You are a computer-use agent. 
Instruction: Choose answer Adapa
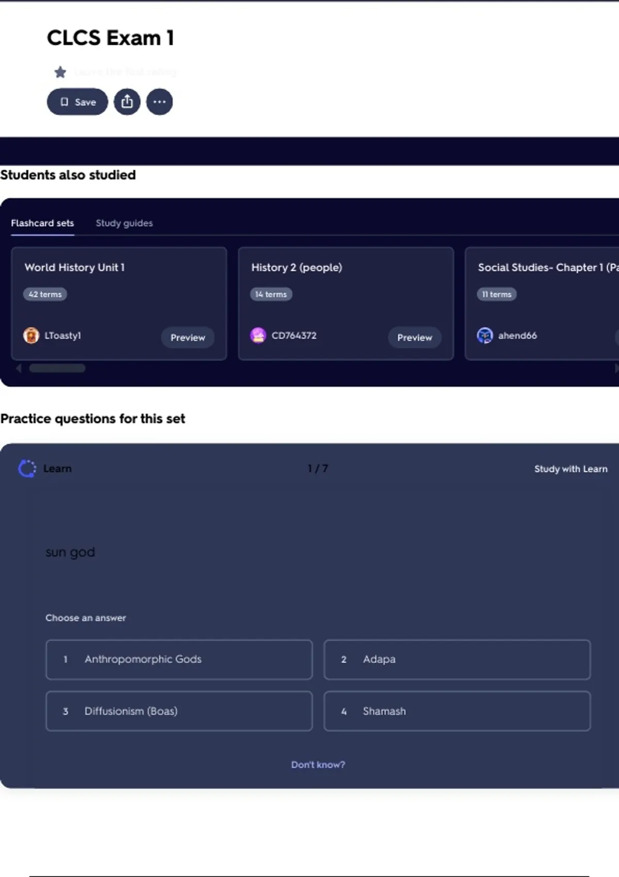click(457, 659)
